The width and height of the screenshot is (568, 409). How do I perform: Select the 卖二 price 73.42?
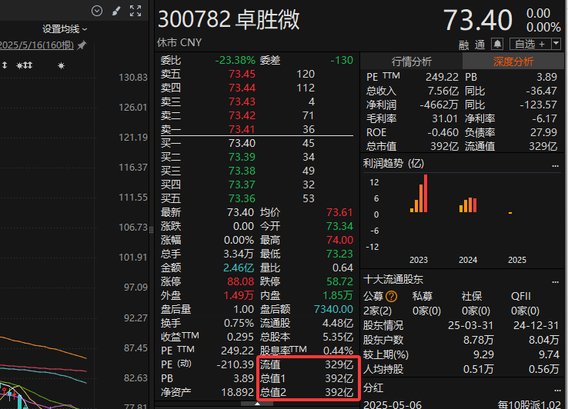[x=242, y=115]
